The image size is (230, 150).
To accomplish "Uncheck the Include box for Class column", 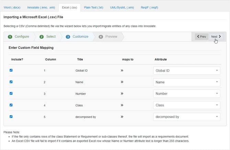I will tap(11, 105).
